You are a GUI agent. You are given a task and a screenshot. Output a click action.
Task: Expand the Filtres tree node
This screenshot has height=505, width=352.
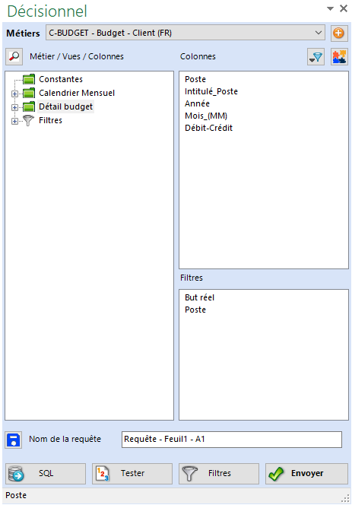tap(14, 121)
